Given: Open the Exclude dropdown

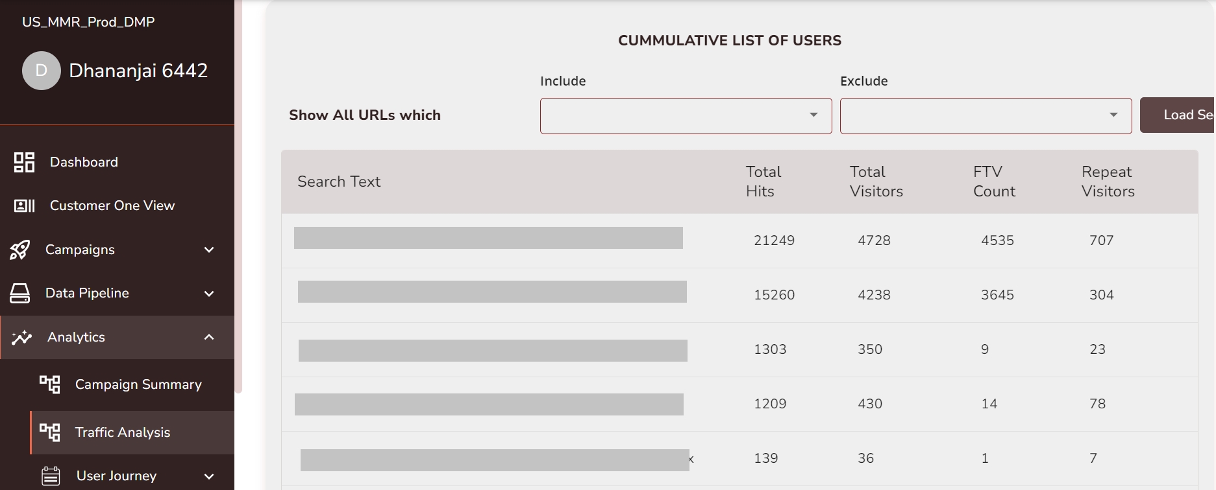Looking at the screenshot, I should 986,116.
